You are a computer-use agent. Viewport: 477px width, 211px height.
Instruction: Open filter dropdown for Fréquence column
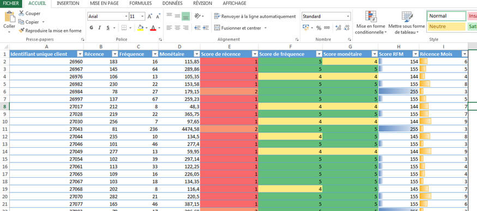[x=155, y=54]
